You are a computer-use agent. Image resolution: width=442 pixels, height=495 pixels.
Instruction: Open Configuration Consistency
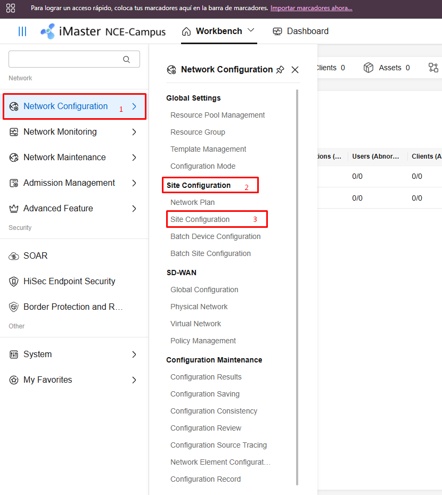pos(214,411)
